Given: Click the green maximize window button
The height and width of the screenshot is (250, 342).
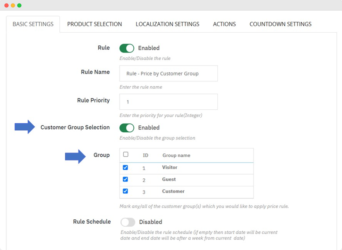Looking at the screenshot, I should point(19,5).
